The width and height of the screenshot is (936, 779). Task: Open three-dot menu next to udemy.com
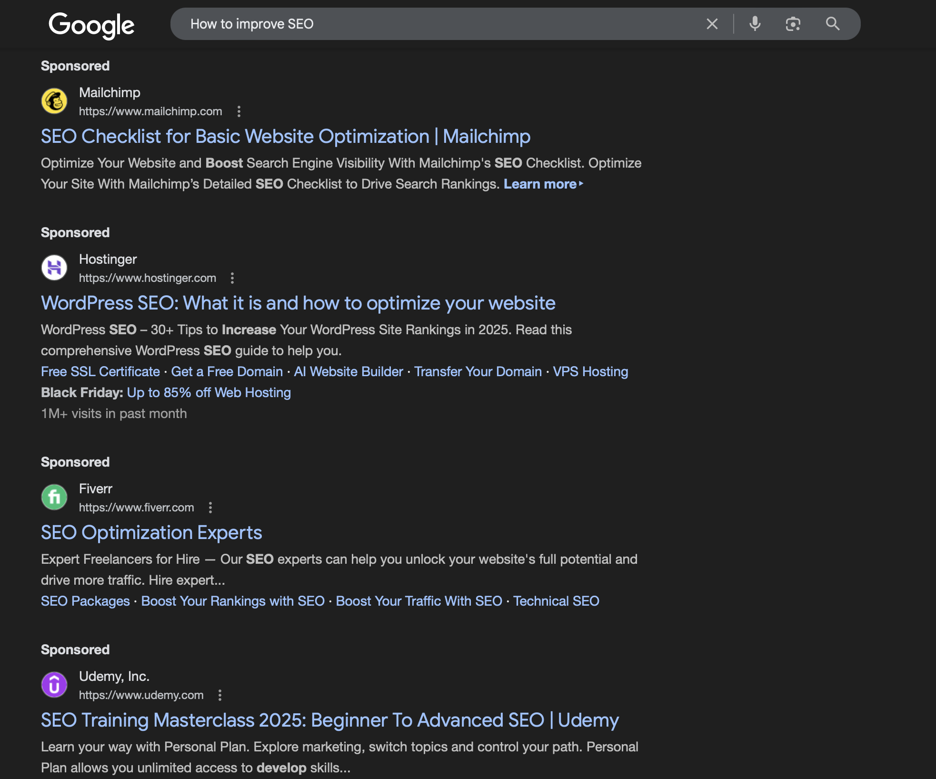click(220, 695)
